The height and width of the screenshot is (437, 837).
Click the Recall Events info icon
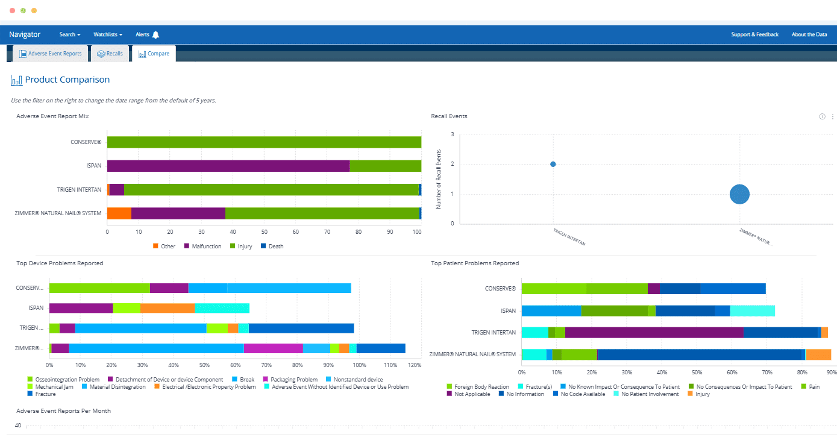[822, 116]
